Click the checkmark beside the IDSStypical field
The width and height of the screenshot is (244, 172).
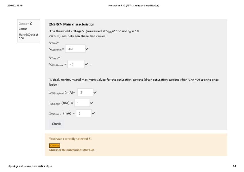pyautogui.click(x=95, y=92)
